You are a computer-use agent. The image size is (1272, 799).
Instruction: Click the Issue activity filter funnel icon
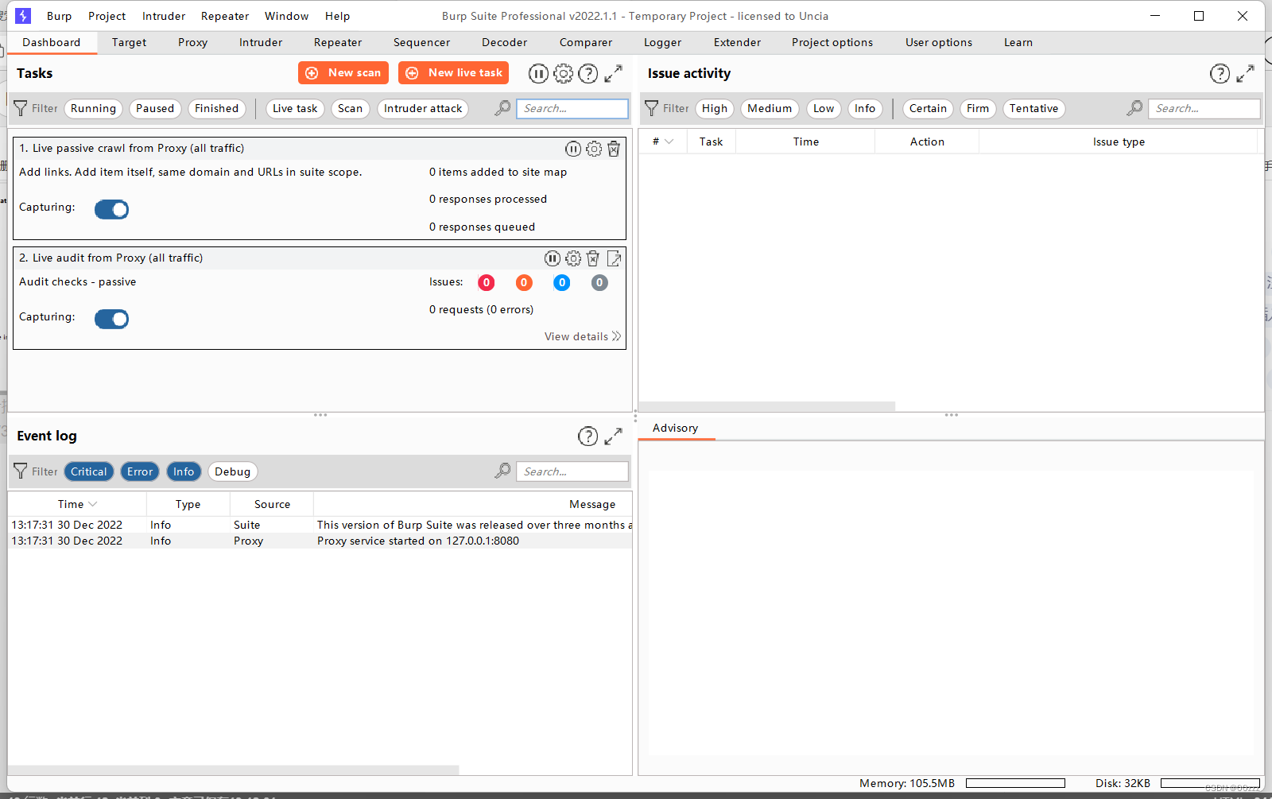[x=652, y=108]
